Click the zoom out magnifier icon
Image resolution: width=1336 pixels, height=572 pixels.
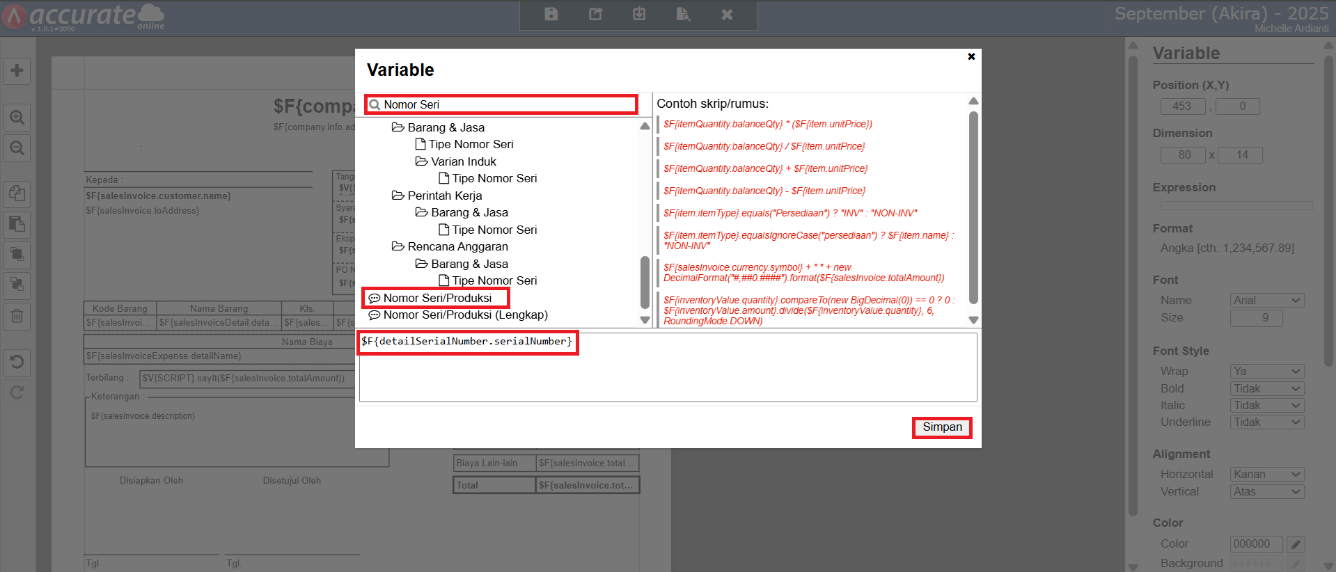point(17,148)
